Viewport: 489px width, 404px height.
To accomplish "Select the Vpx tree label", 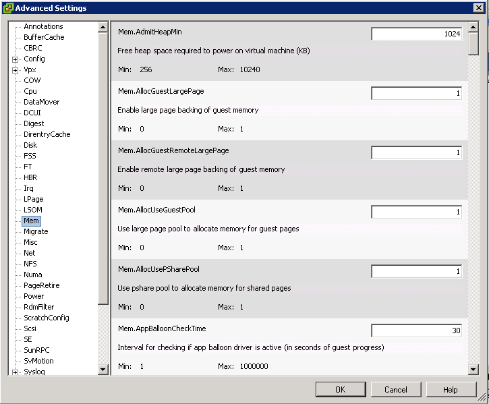I will 30,69.
